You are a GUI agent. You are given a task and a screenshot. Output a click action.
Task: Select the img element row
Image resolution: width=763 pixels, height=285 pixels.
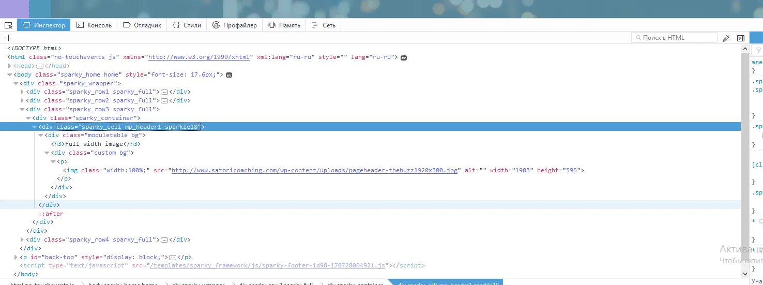click(x=370, y=170)
